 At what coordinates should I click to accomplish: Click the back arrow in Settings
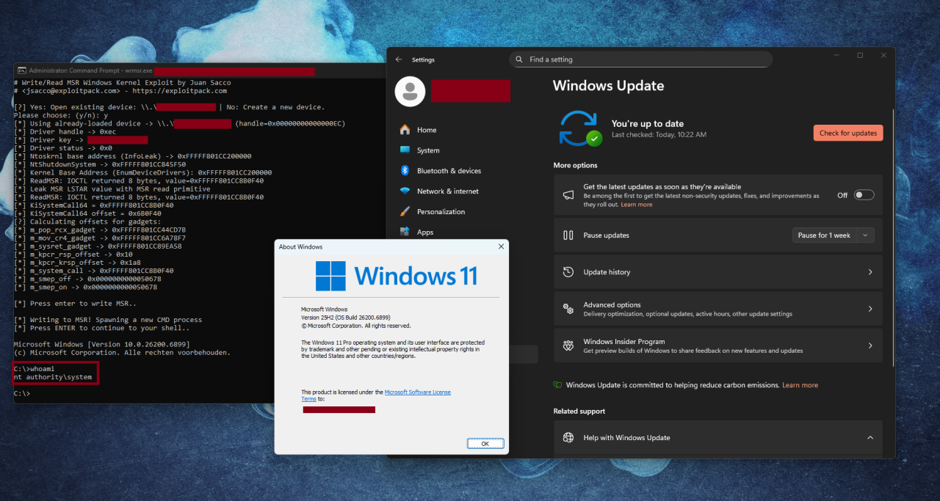click(398, 59)
